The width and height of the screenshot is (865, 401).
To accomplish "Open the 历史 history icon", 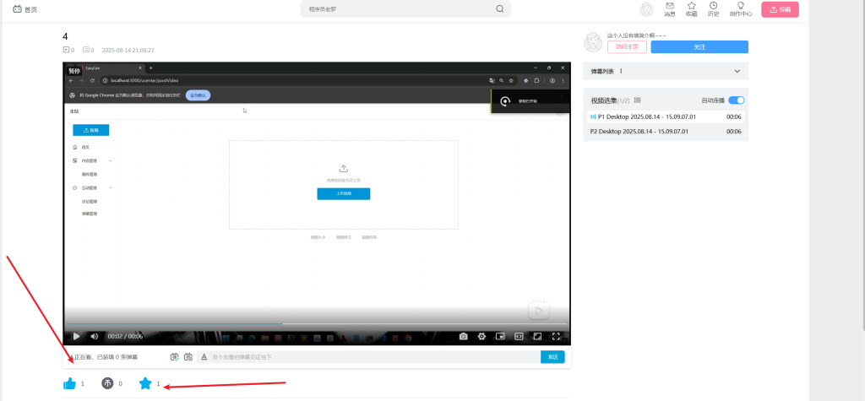I will tap(713, 9).
